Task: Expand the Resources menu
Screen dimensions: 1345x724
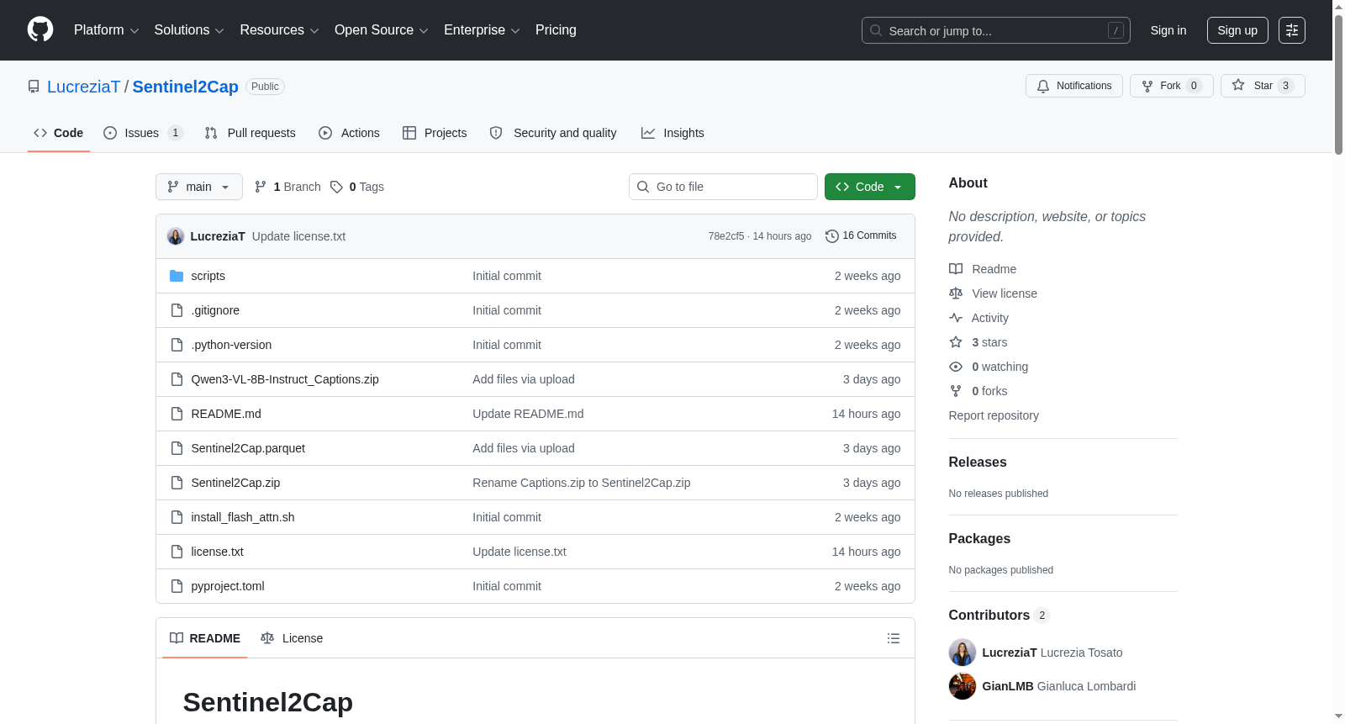Action: coord(279,30)
